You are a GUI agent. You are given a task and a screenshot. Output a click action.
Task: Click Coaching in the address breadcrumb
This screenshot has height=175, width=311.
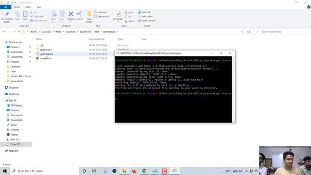coord(70,32)
